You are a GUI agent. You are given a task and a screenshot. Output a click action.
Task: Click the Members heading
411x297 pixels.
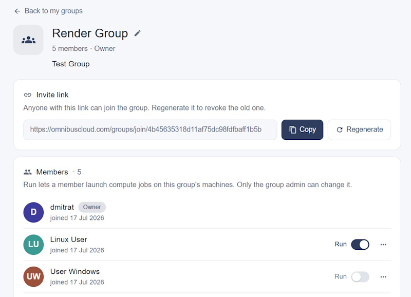pyautogui.click(x=52, y=172)
